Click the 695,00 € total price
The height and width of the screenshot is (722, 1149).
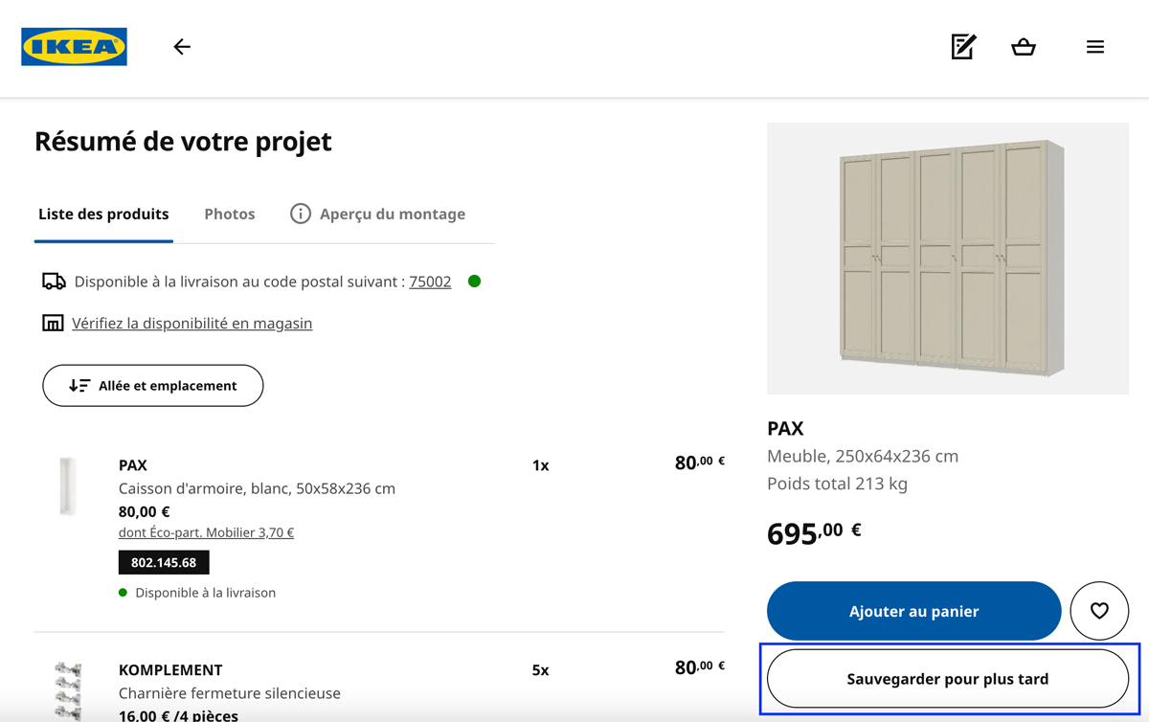click(814, 532)
